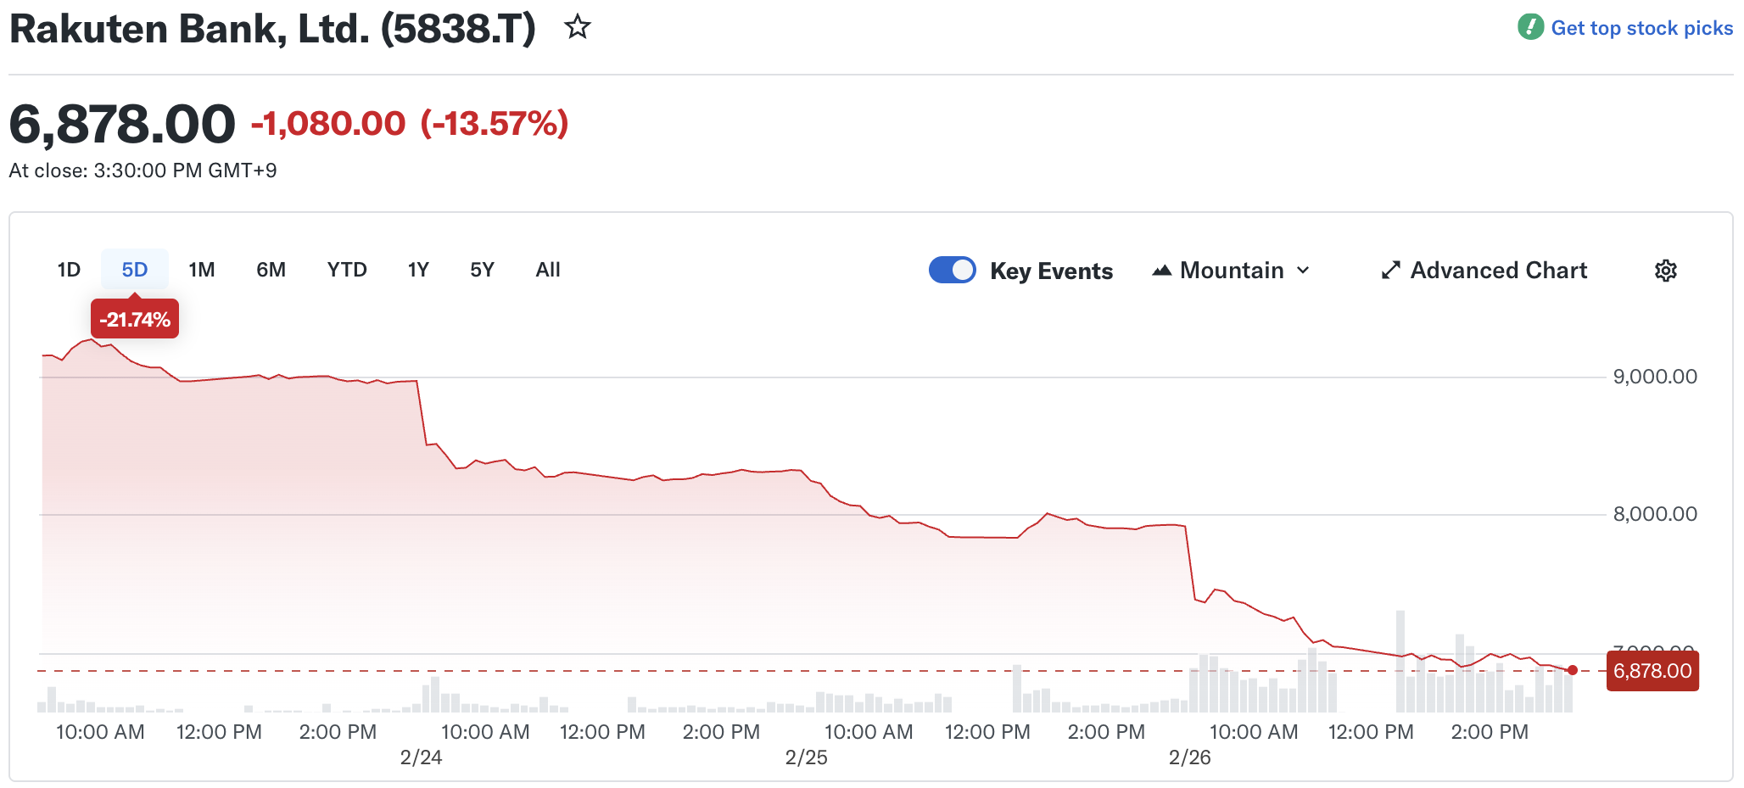
Task: Open the Mountain chart type dropdown
Action: tap(1232, 271)
